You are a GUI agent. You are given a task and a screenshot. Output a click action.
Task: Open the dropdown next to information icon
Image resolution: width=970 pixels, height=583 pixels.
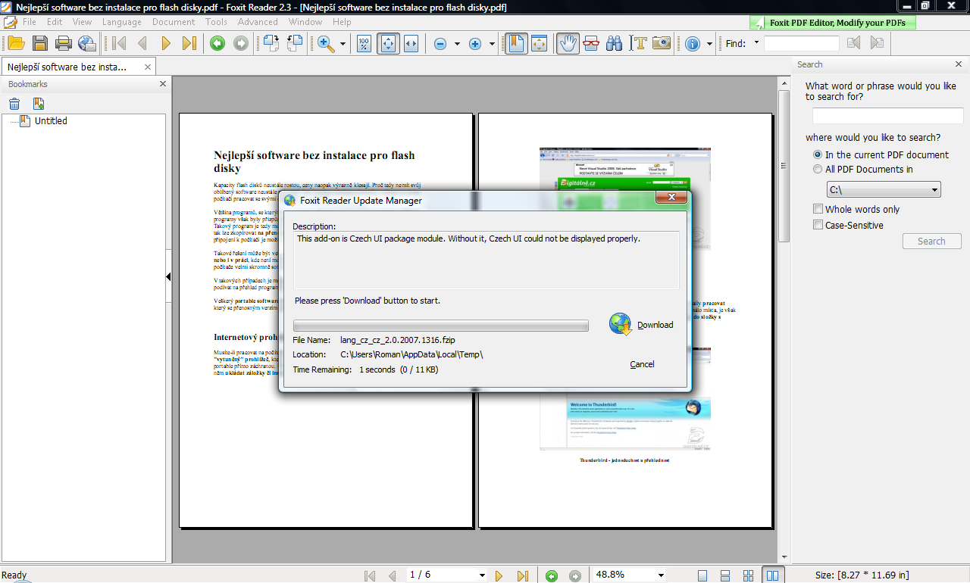pyautogui.click(x=709, y=44)
